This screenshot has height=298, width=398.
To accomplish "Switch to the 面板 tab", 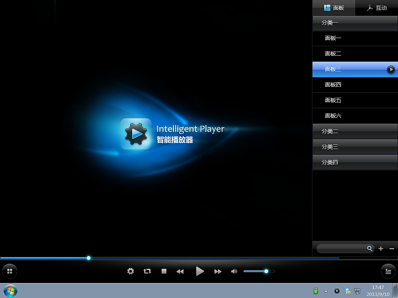I will pyautogui.click(x=333, y=7).
